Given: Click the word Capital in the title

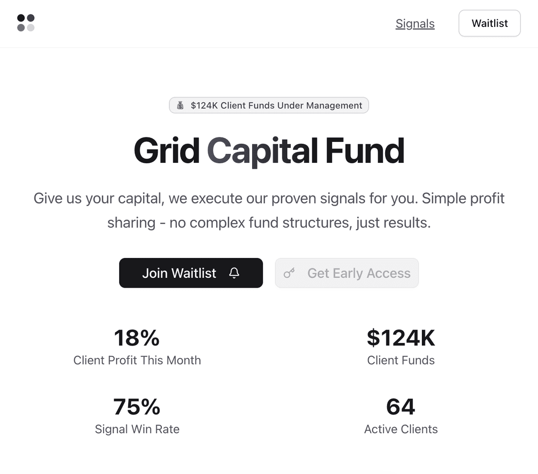Looking at the screenshot, I should (263, 150).
